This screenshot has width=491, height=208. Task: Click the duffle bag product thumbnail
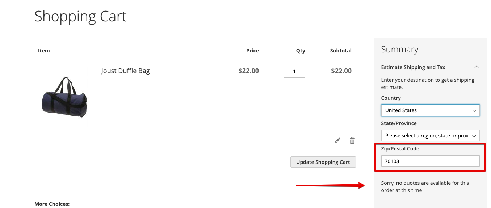(64, 97)
